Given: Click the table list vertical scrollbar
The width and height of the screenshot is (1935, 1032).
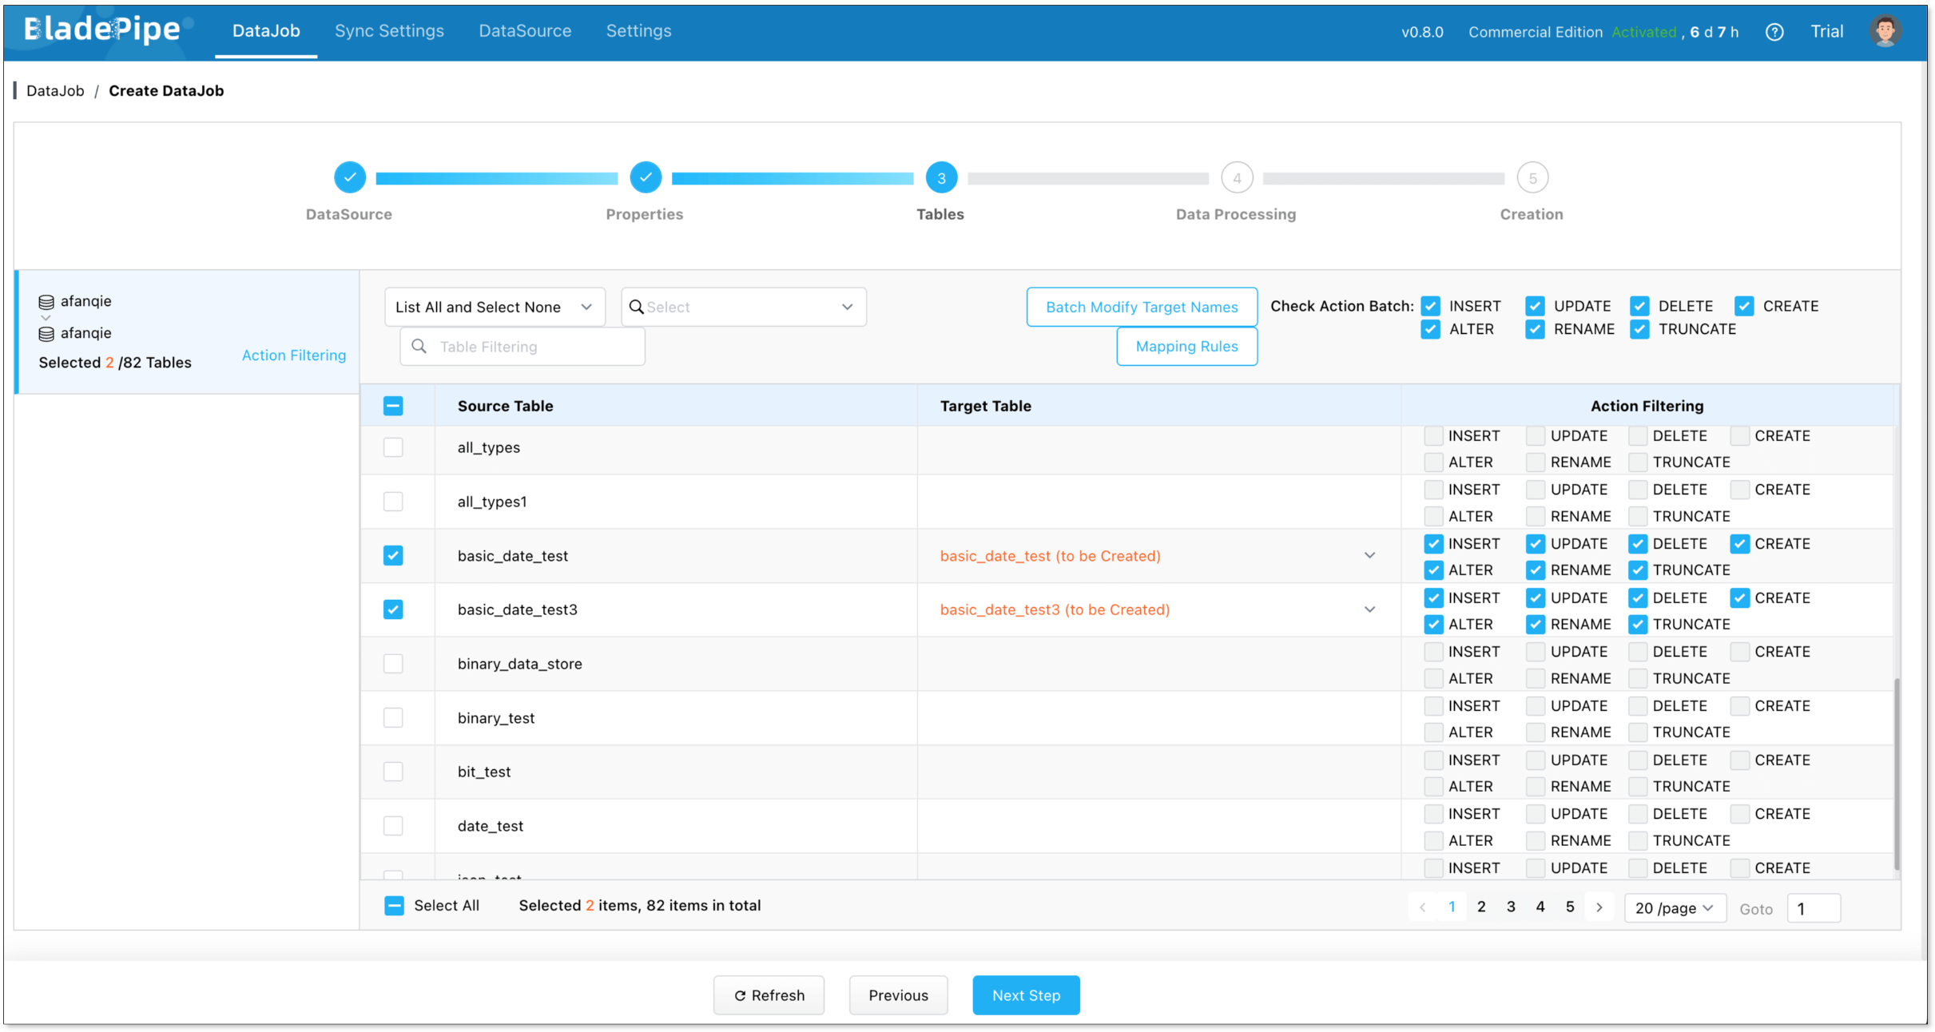Looking at the screenshot, I should pyautogui.click(x=1896, y=773).
